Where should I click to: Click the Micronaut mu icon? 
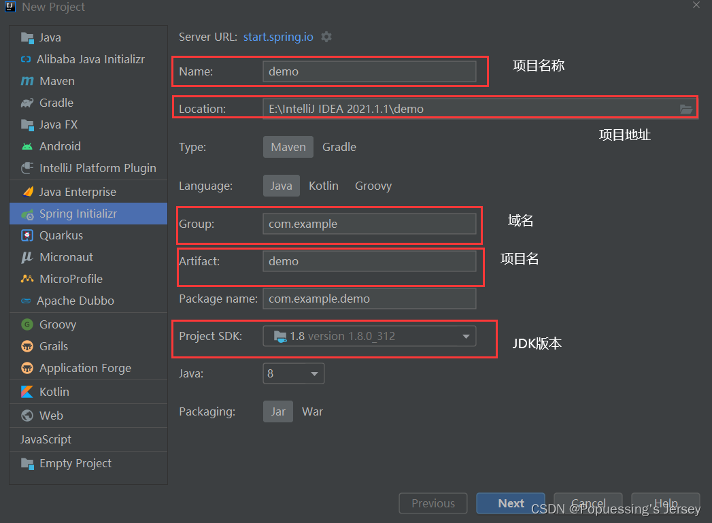[27, 257]
